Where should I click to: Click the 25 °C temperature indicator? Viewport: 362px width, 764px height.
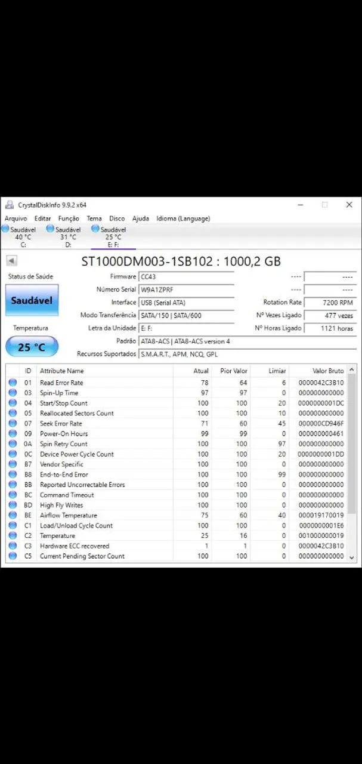[32, 347]
